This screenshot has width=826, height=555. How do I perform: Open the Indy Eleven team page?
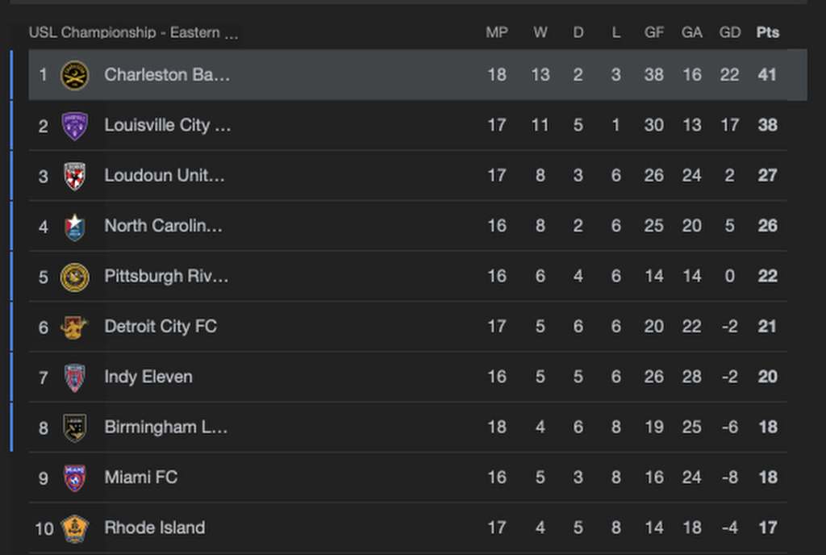[148, 377]
